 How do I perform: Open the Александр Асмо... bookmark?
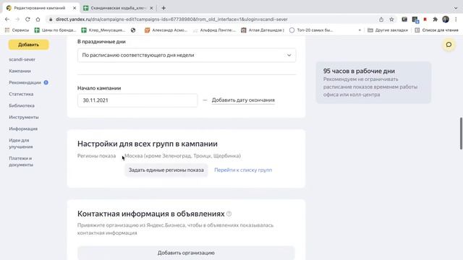pyautogui.click(x=166, y=30)
